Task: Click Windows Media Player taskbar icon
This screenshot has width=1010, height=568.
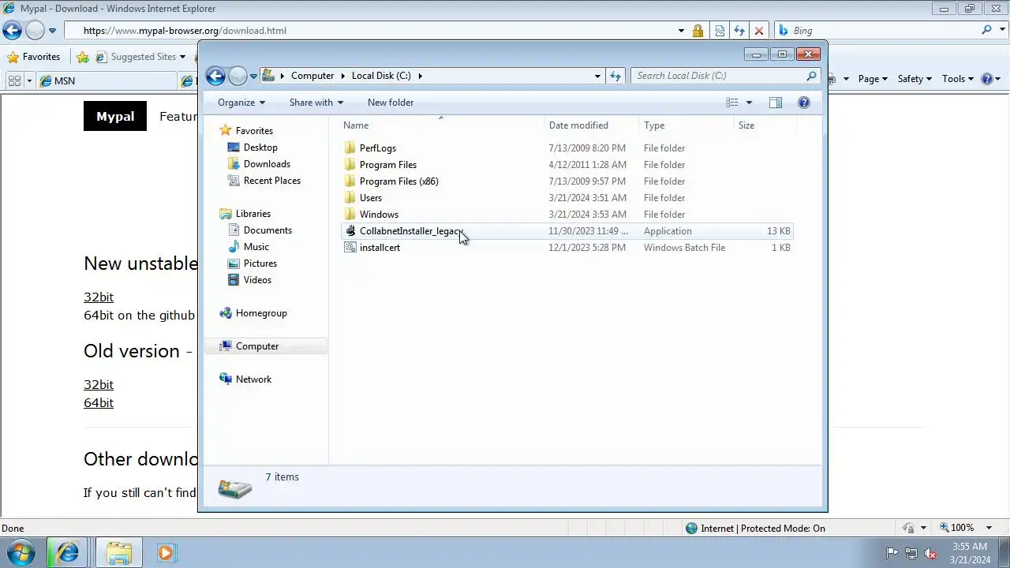Action: [x=166, y=553]
